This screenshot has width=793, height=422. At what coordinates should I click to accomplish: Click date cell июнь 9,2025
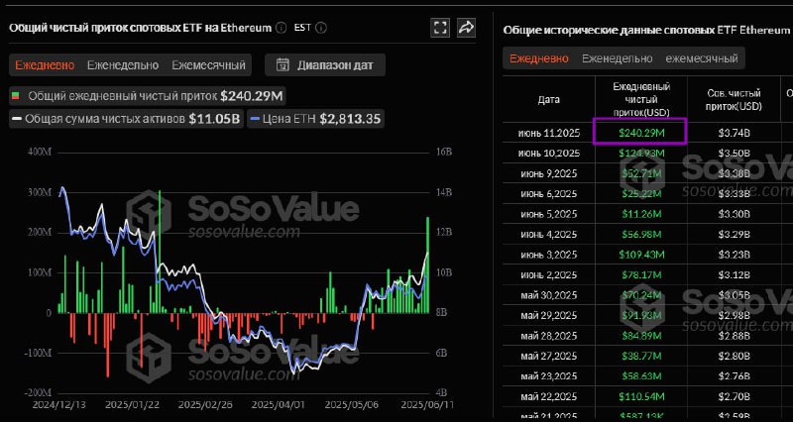[549, 173]
